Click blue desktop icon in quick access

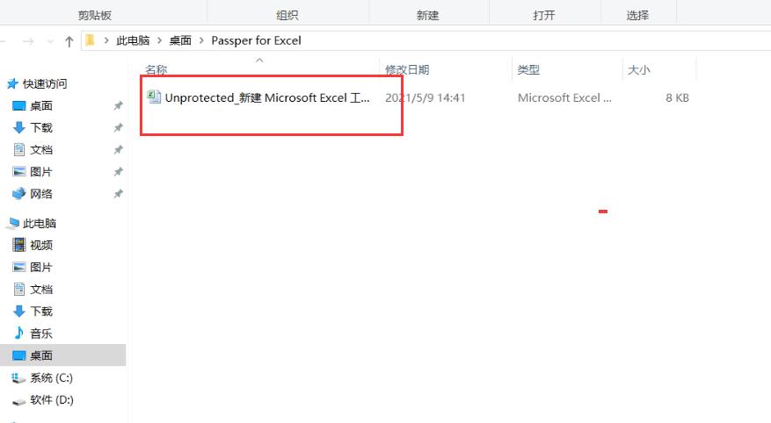tap(18, 105)
